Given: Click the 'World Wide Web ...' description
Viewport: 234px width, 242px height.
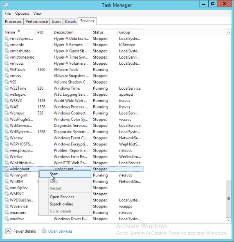Looking at the screenshot, I should 70,100.
